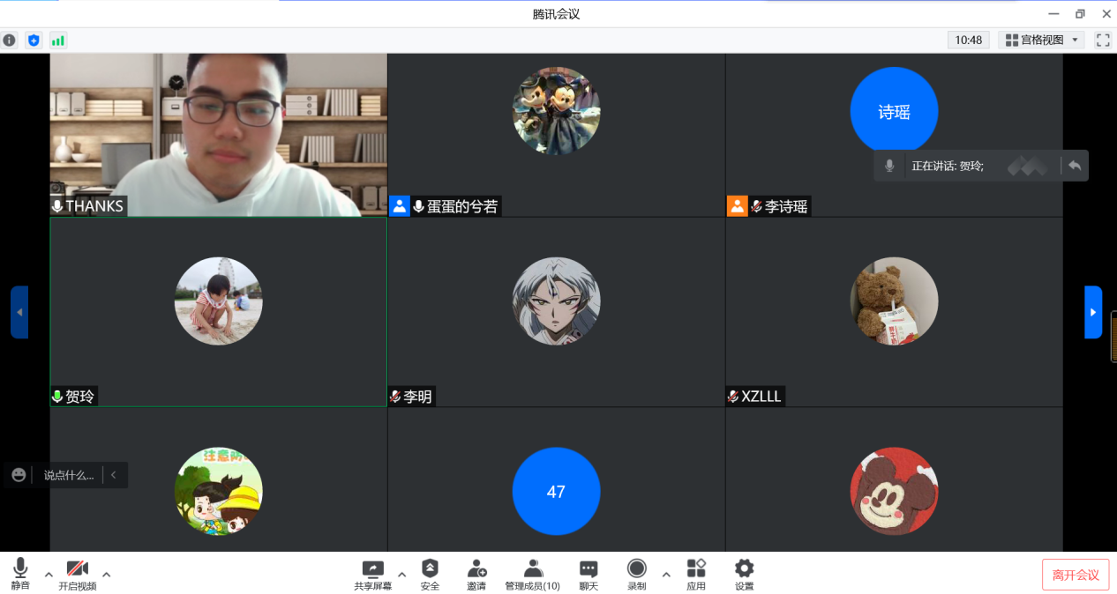Go to next page of participants
The image size is (1117, 594).
(x=1093, y=312)
